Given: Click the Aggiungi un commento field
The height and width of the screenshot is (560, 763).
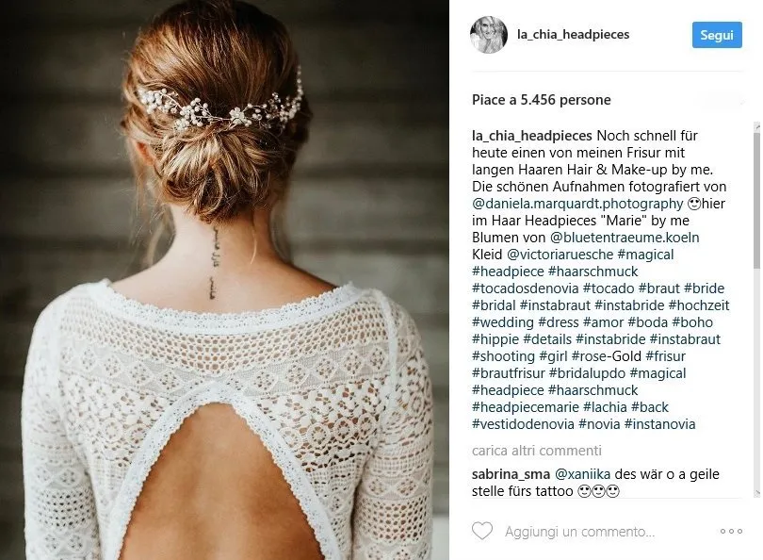Looking at the screenshot, I should pos(579,532).
